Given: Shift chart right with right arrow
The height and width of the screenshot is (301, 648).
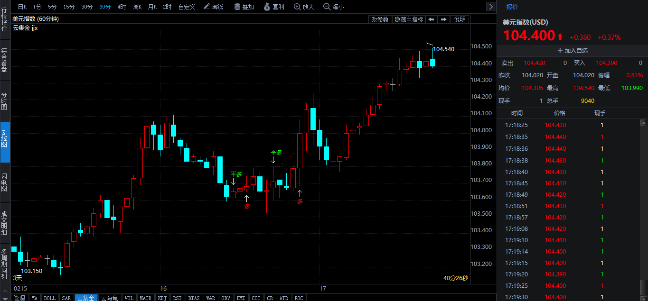Looking at the screenshot, I should click(443, 19).
